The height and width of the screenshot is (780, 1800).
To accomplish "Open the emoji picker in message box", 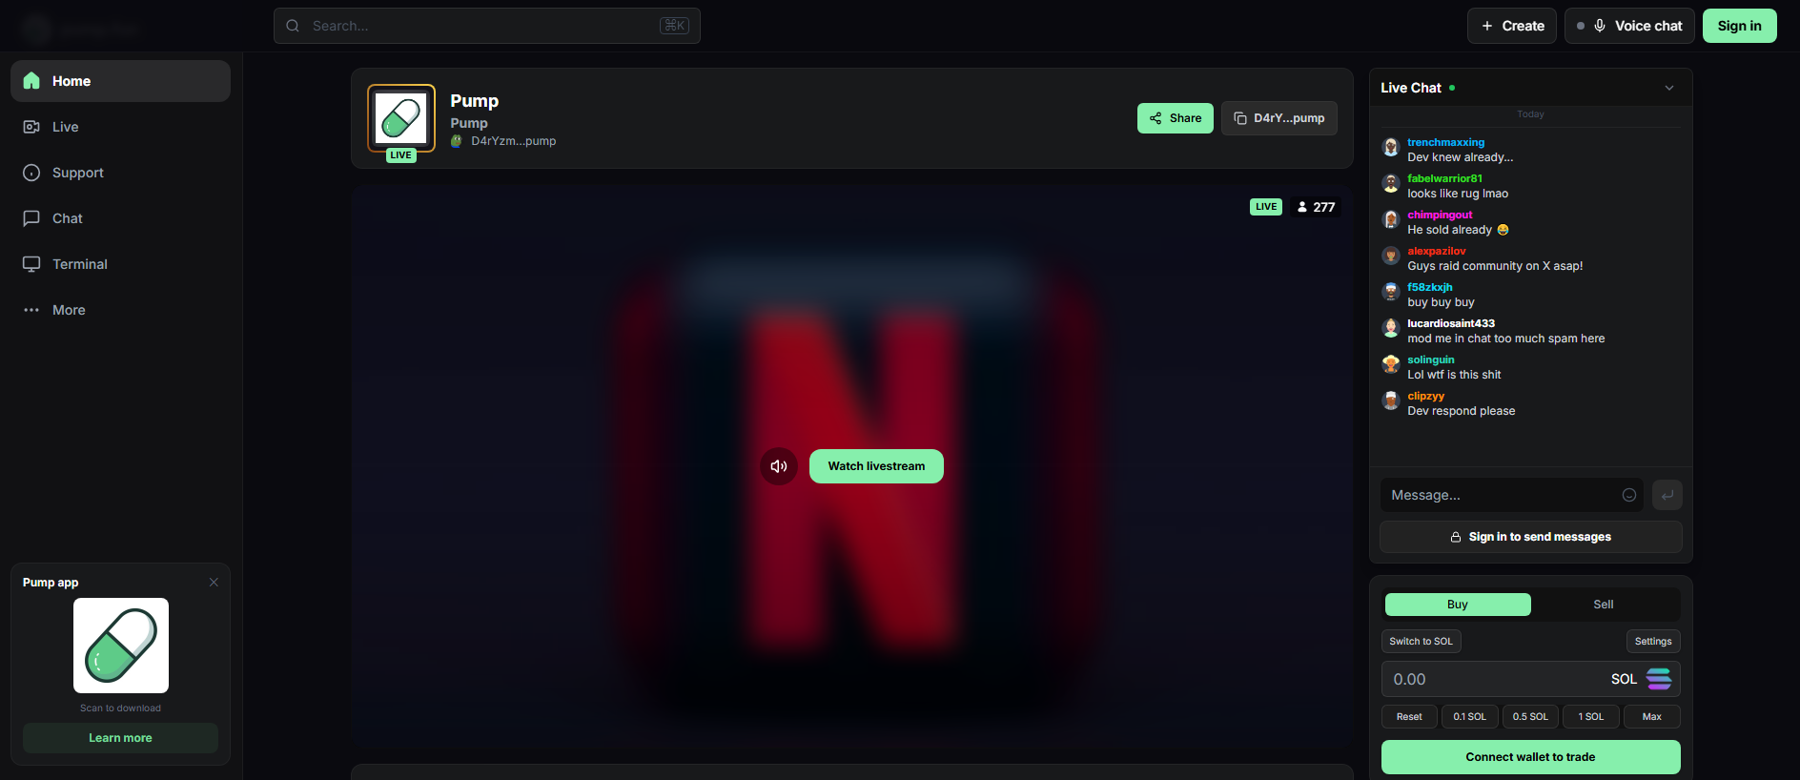I will click(1629, 495).
